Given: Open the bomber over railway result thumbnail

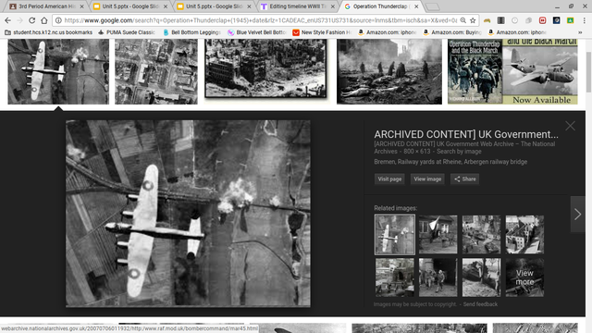Looking at the screenshot, I should click(58, 72).
